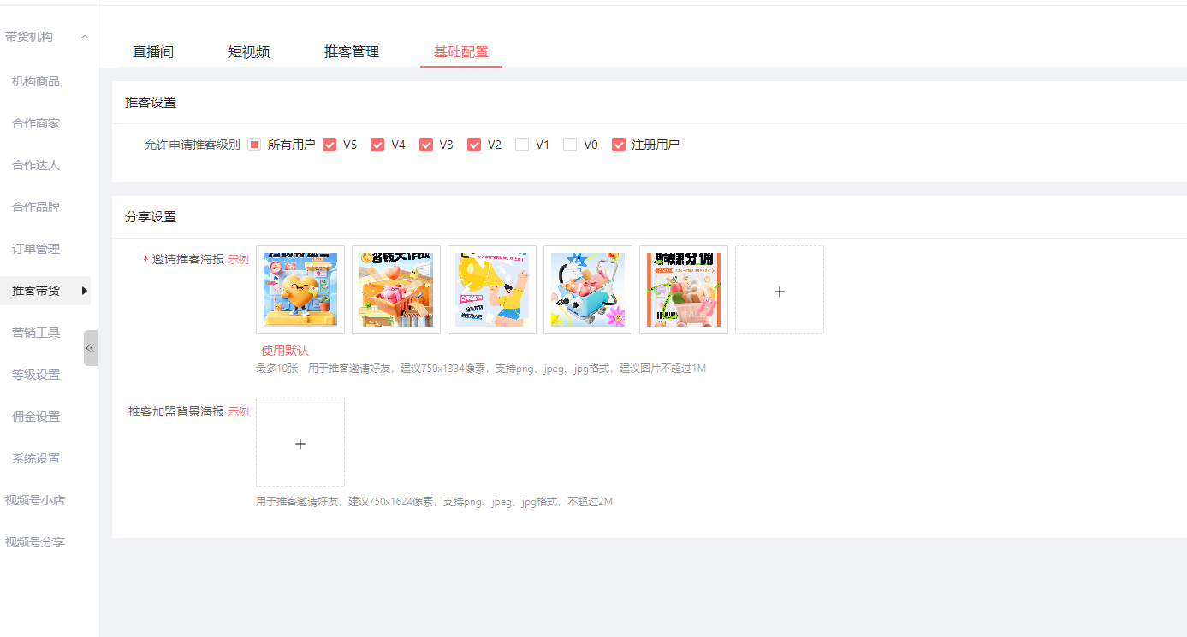1187x637 pixels.
Task: Toggle the 所有用户 checkbox
Action: click(254, 145)
